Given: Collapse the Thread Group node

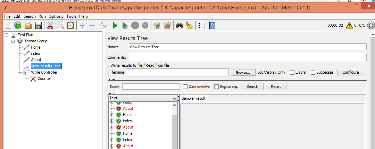Looking at the screenshot, I should coord(13,41).
